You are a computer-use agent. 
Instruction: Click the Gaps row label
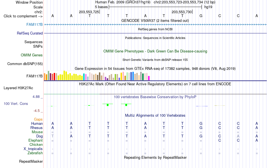click(38, 119)
